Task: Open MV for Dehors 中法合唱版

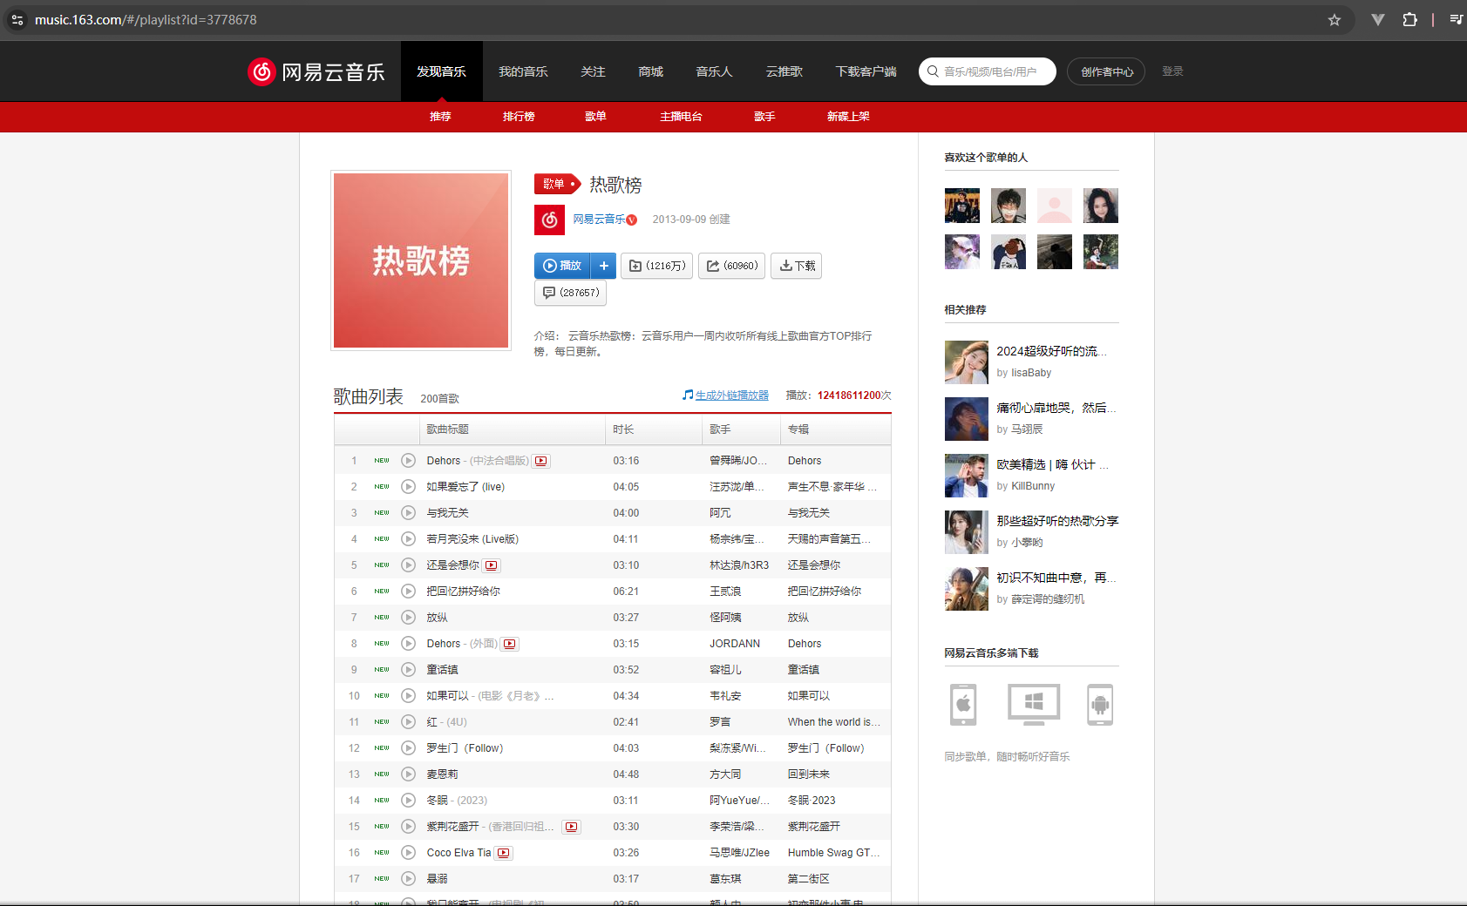Action: point(541,461)
